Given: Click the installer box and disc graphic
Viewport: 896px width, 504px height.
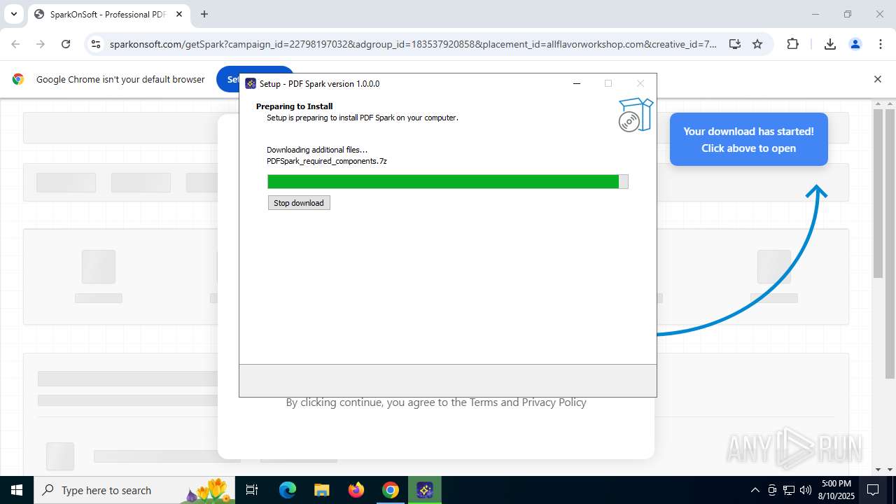Looking at the screenshot, I should (636, 115).
